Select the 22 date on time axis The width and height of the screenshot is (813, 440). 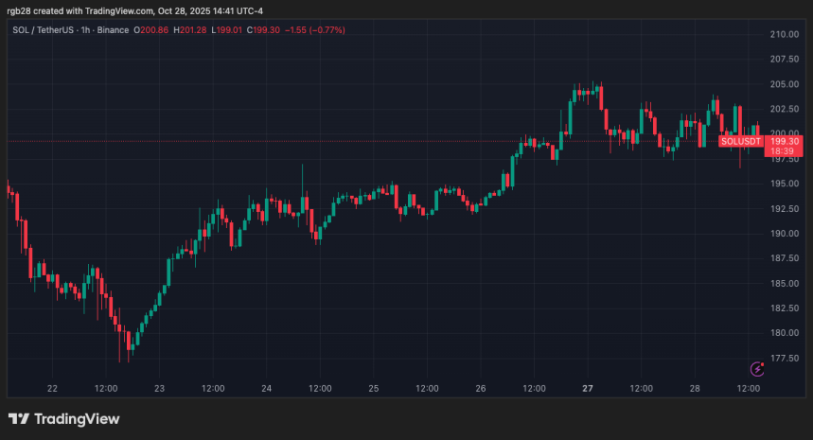[52, 389]
